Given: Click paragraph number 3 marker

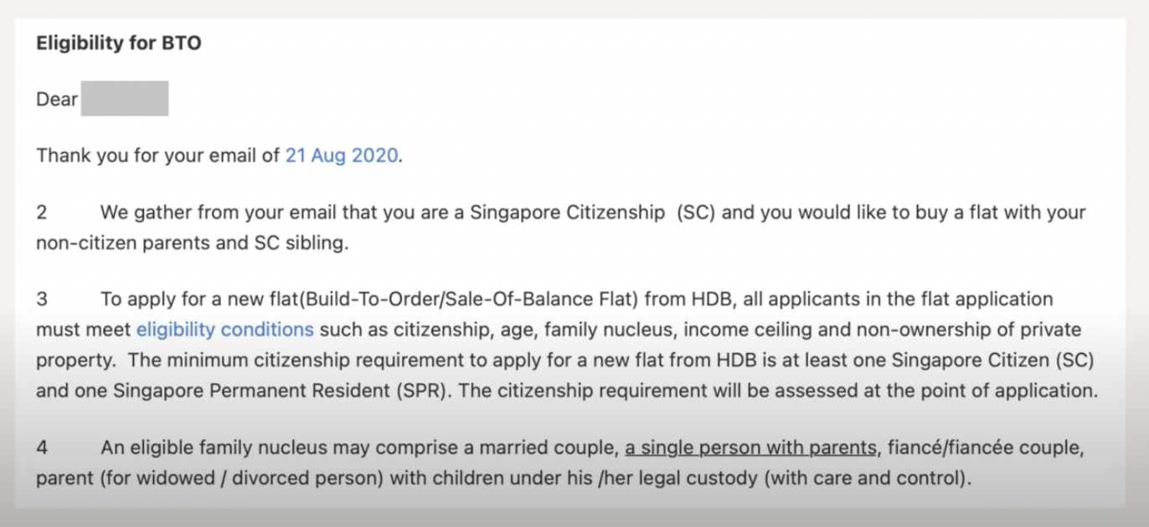Looking at the screenshot, I should click(x=42, y=299).
